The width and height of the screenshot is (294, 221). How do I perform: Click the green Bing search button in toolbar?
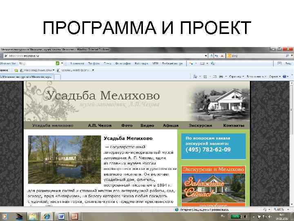(58, 63)
